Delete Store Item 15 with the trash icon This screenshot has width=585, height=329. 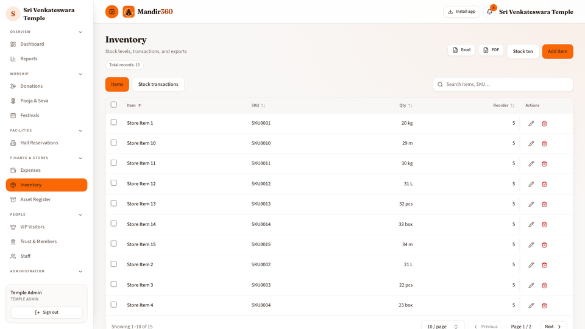point(544,245)
